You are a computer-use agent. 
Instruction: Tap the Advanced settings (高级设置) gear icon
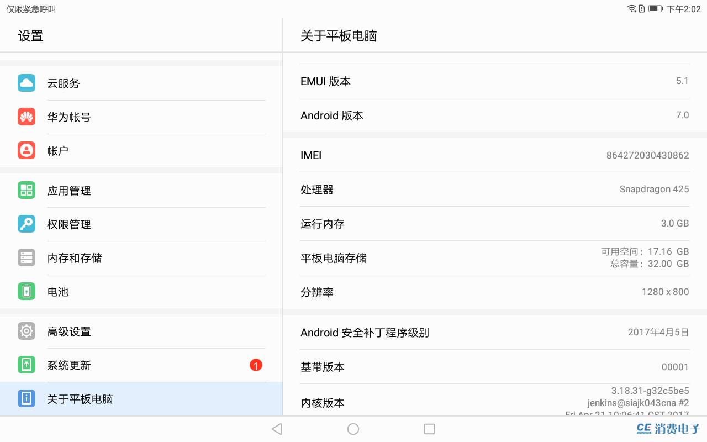(26, 331)
